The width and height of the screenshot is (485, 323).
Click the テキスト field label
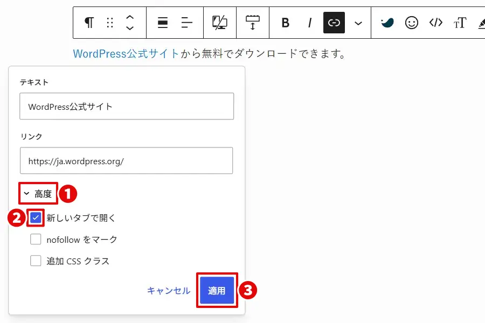pos(34,82)
